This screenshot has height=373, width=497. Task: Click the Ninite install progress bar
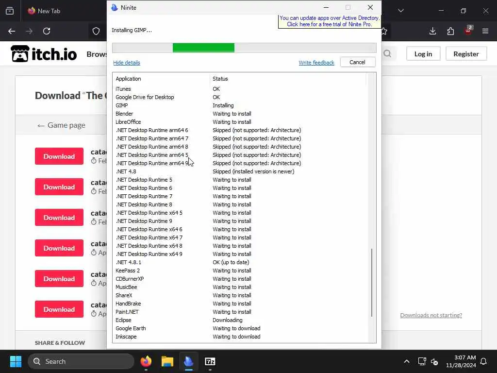pyautogui.click(x=244, y=48)
